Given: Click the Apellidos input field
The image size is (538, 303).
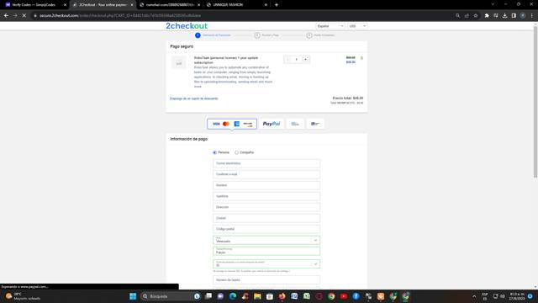Looking at the screenshot, I should click(x=266, y=196).
